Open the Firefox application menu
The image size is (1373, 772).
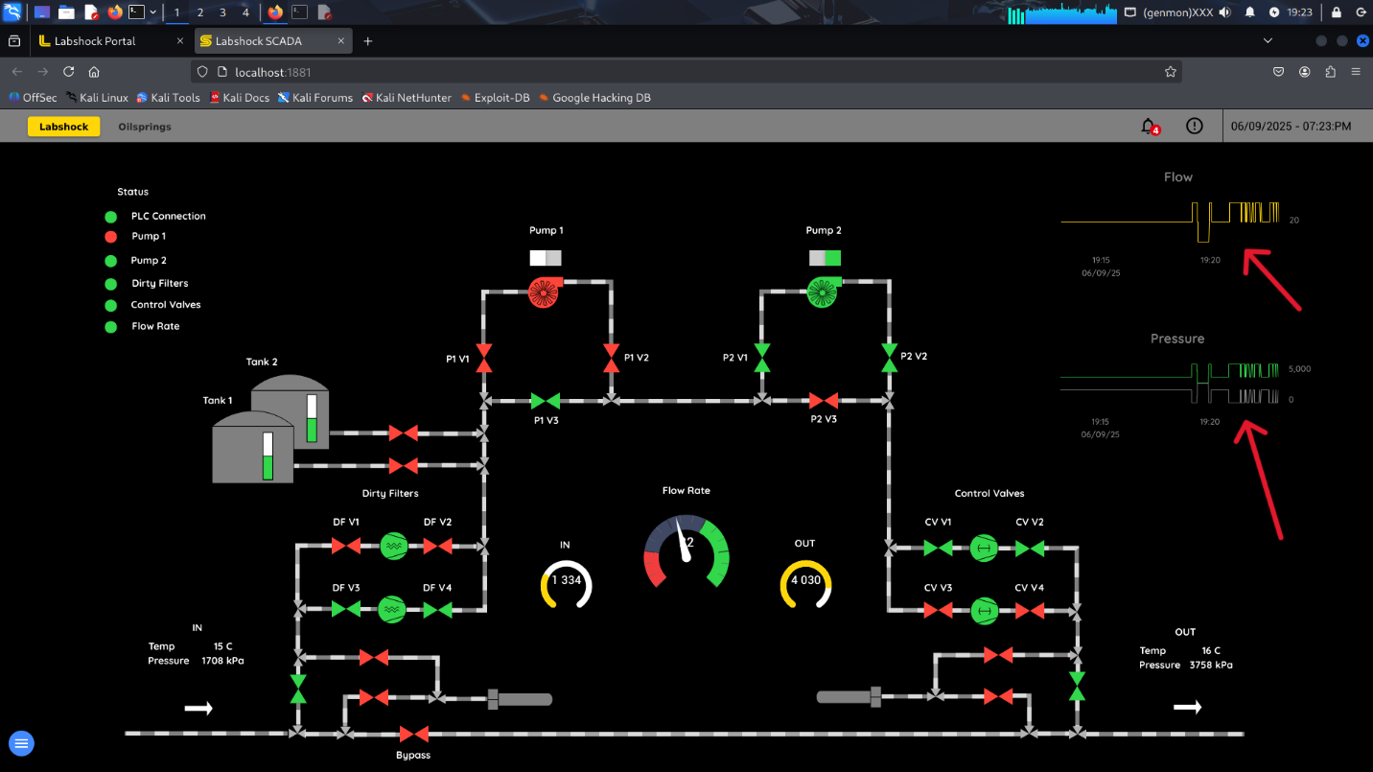click(1356, 72)
